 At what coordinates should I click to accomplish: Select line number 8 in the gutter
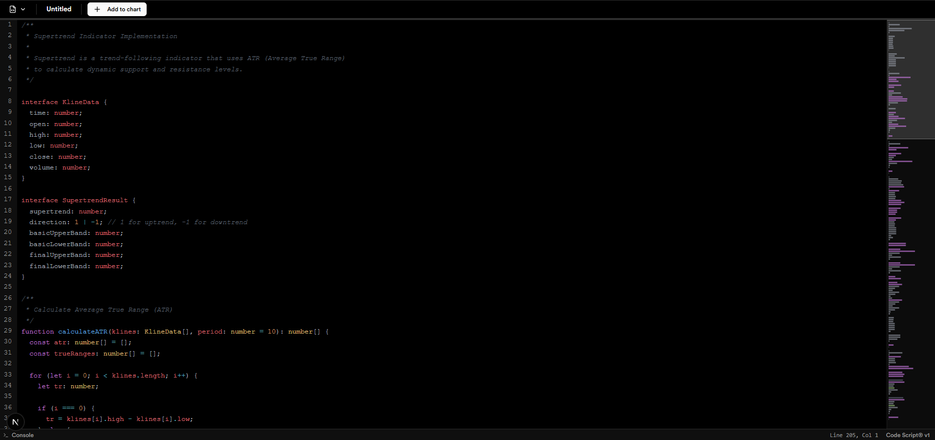[9, 101]
